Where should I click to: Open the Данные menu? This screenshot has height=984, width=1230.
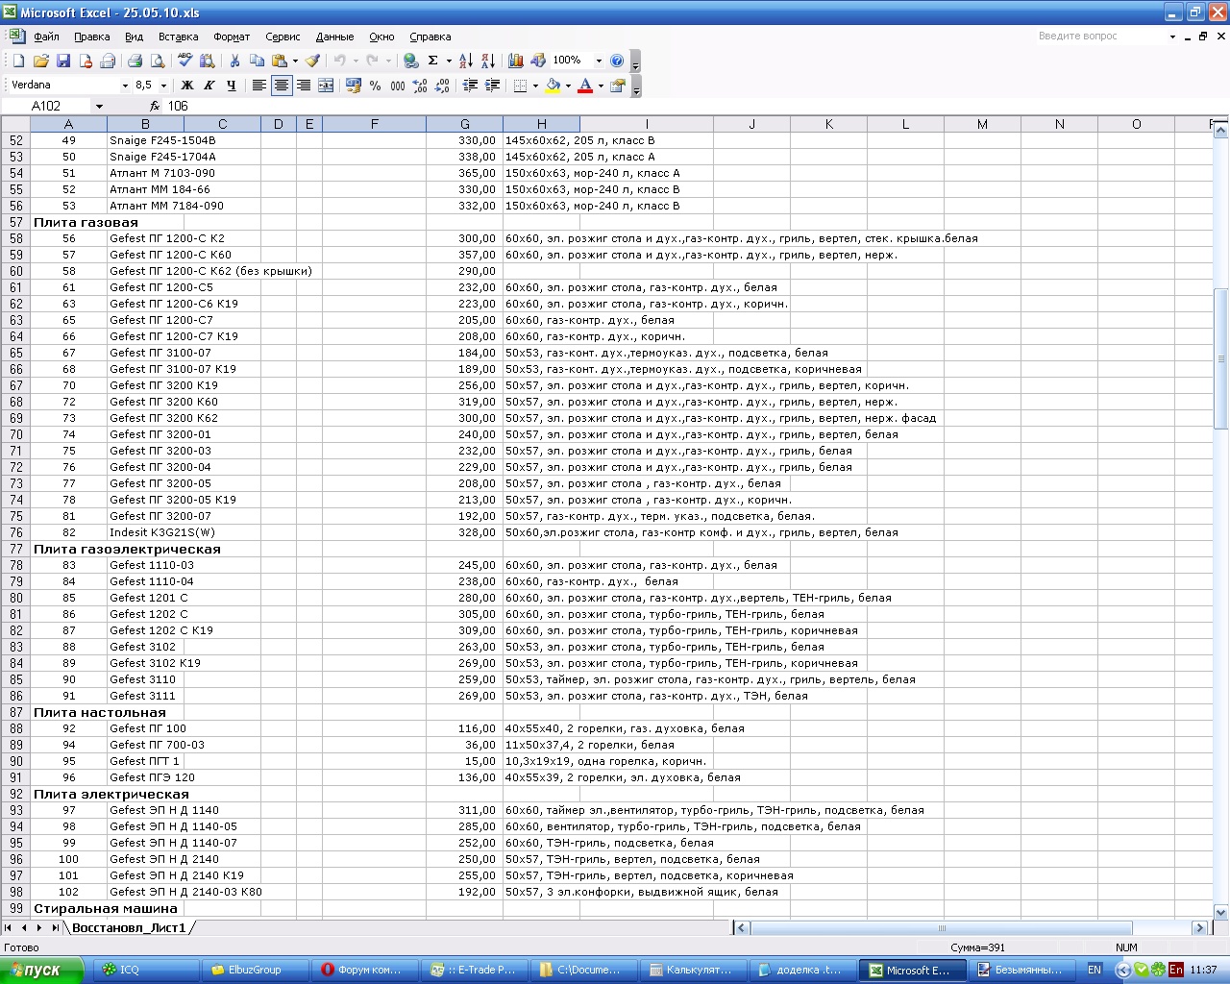(334, 37)
